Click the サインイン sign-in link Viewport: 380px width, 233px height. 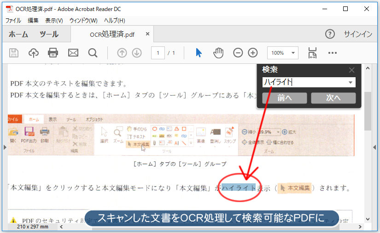[358, 34]
